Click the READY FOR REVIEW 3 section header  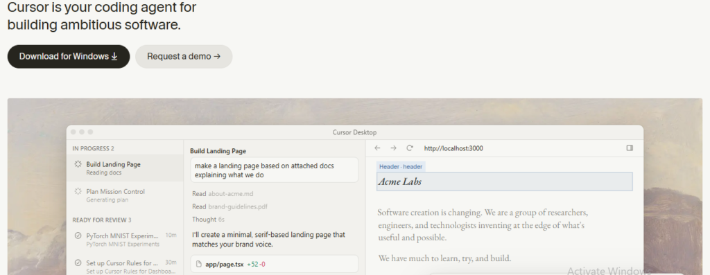[x=102, y=220]
